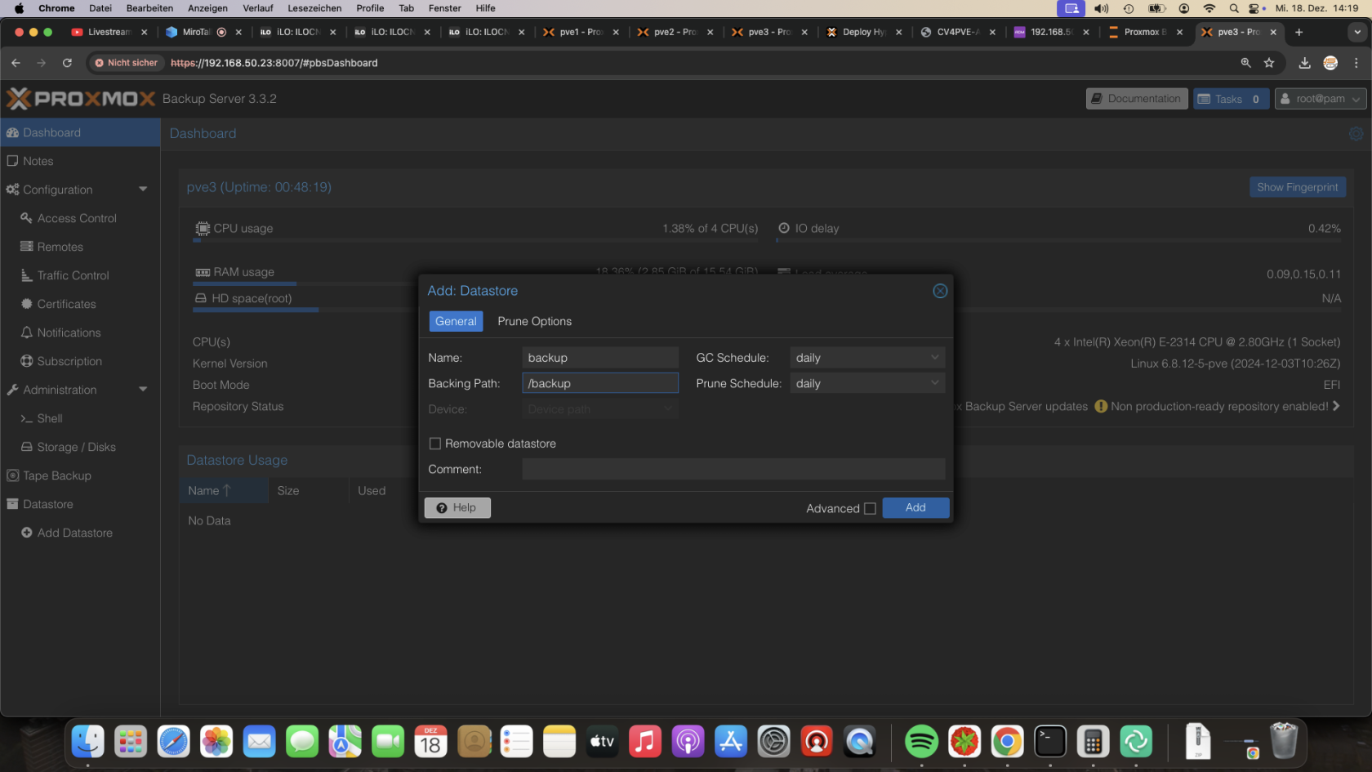Switch to the CV4PVE browser tab
This screenshot has width=1372, height=772.
958,32
